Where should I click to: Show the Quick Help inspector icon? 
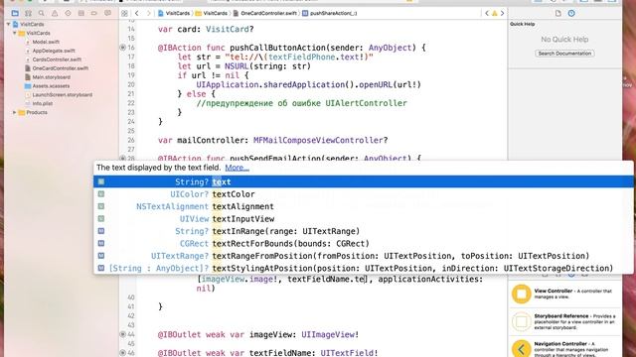(571, 13)
